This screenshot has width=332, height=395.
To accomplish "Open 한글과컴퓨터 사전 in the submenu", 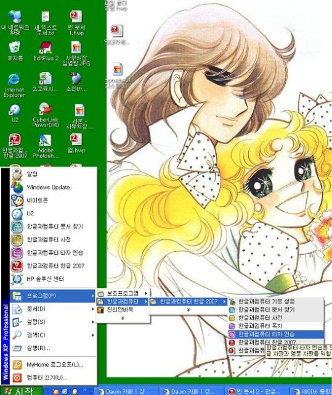I will tap(276, 318).
